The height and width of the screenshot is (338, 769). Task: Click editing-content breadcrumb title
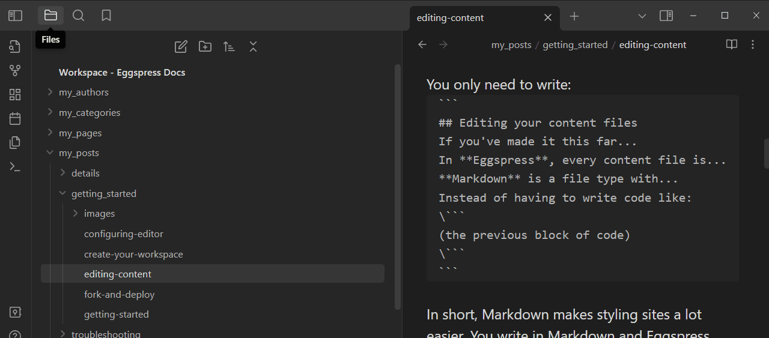(652, 45)
